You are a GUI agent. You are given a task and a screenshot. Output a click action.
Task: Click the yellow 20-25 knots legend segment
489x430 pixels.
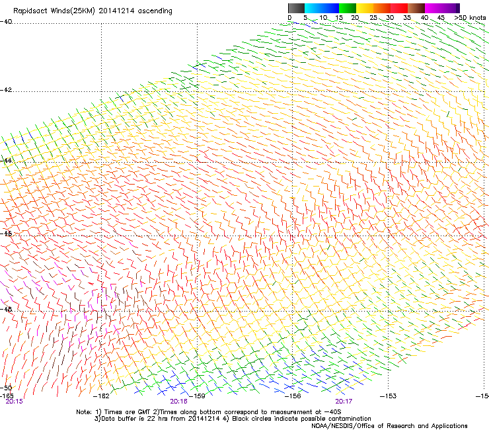[365, 8]
